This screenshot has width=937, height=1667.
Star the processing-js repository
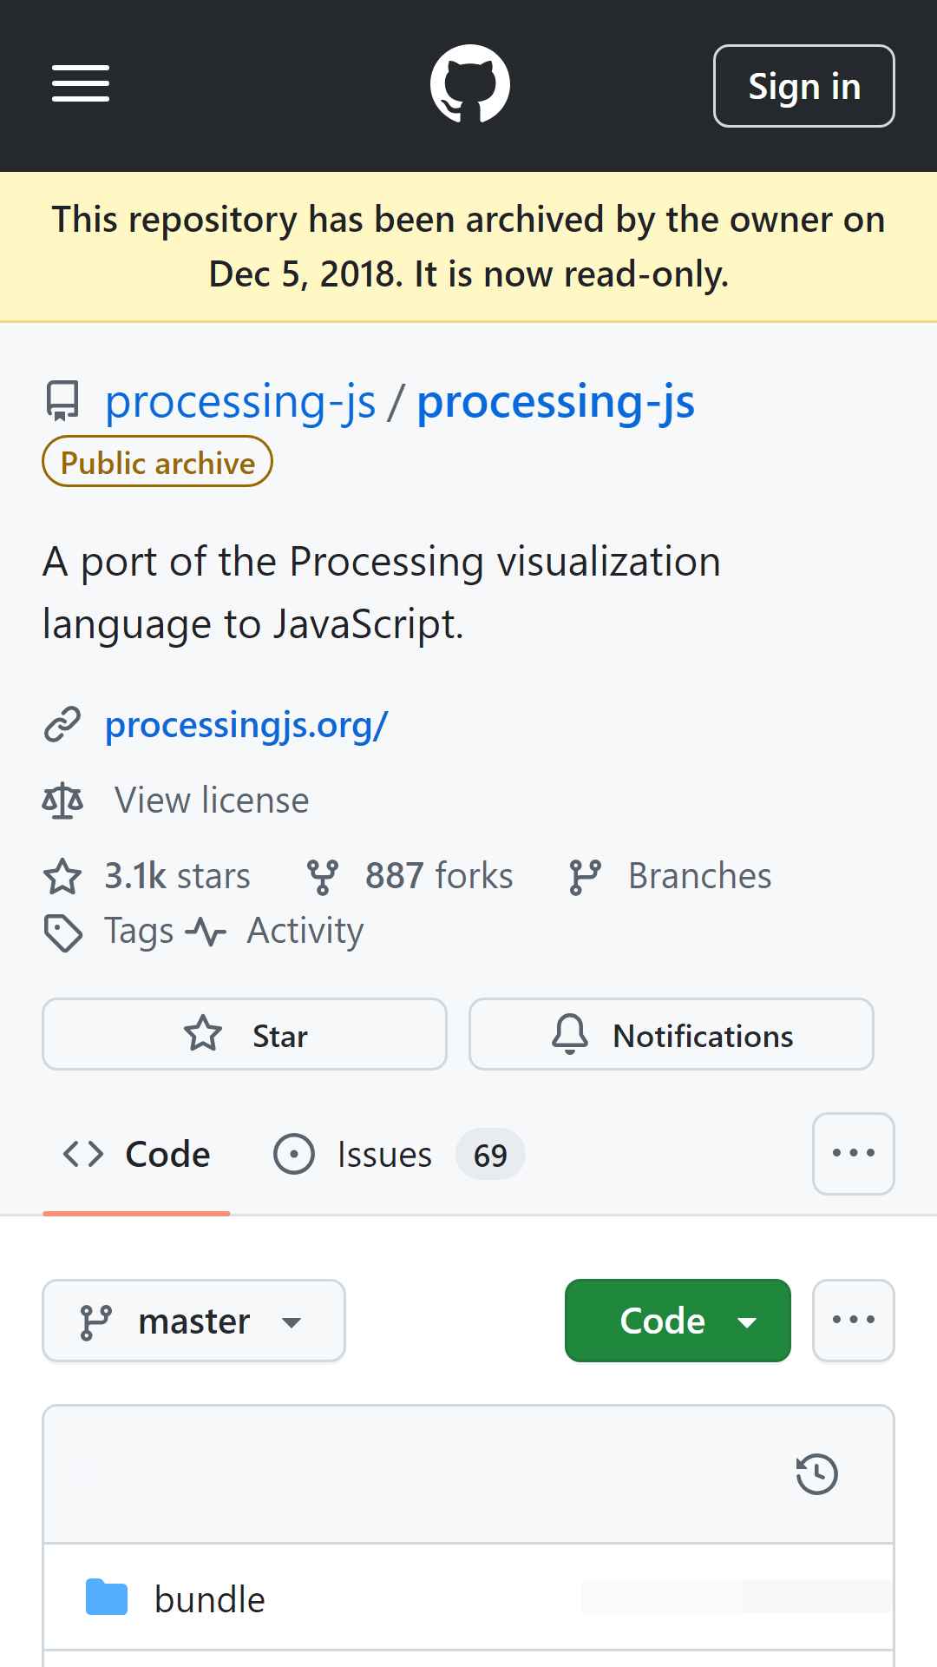pyautogui.click(x=245, y=1034)
